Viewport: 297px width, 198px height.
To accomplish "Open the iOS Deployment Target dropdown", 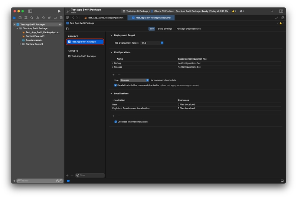I will pyautogui.click(x=152, y=43).
